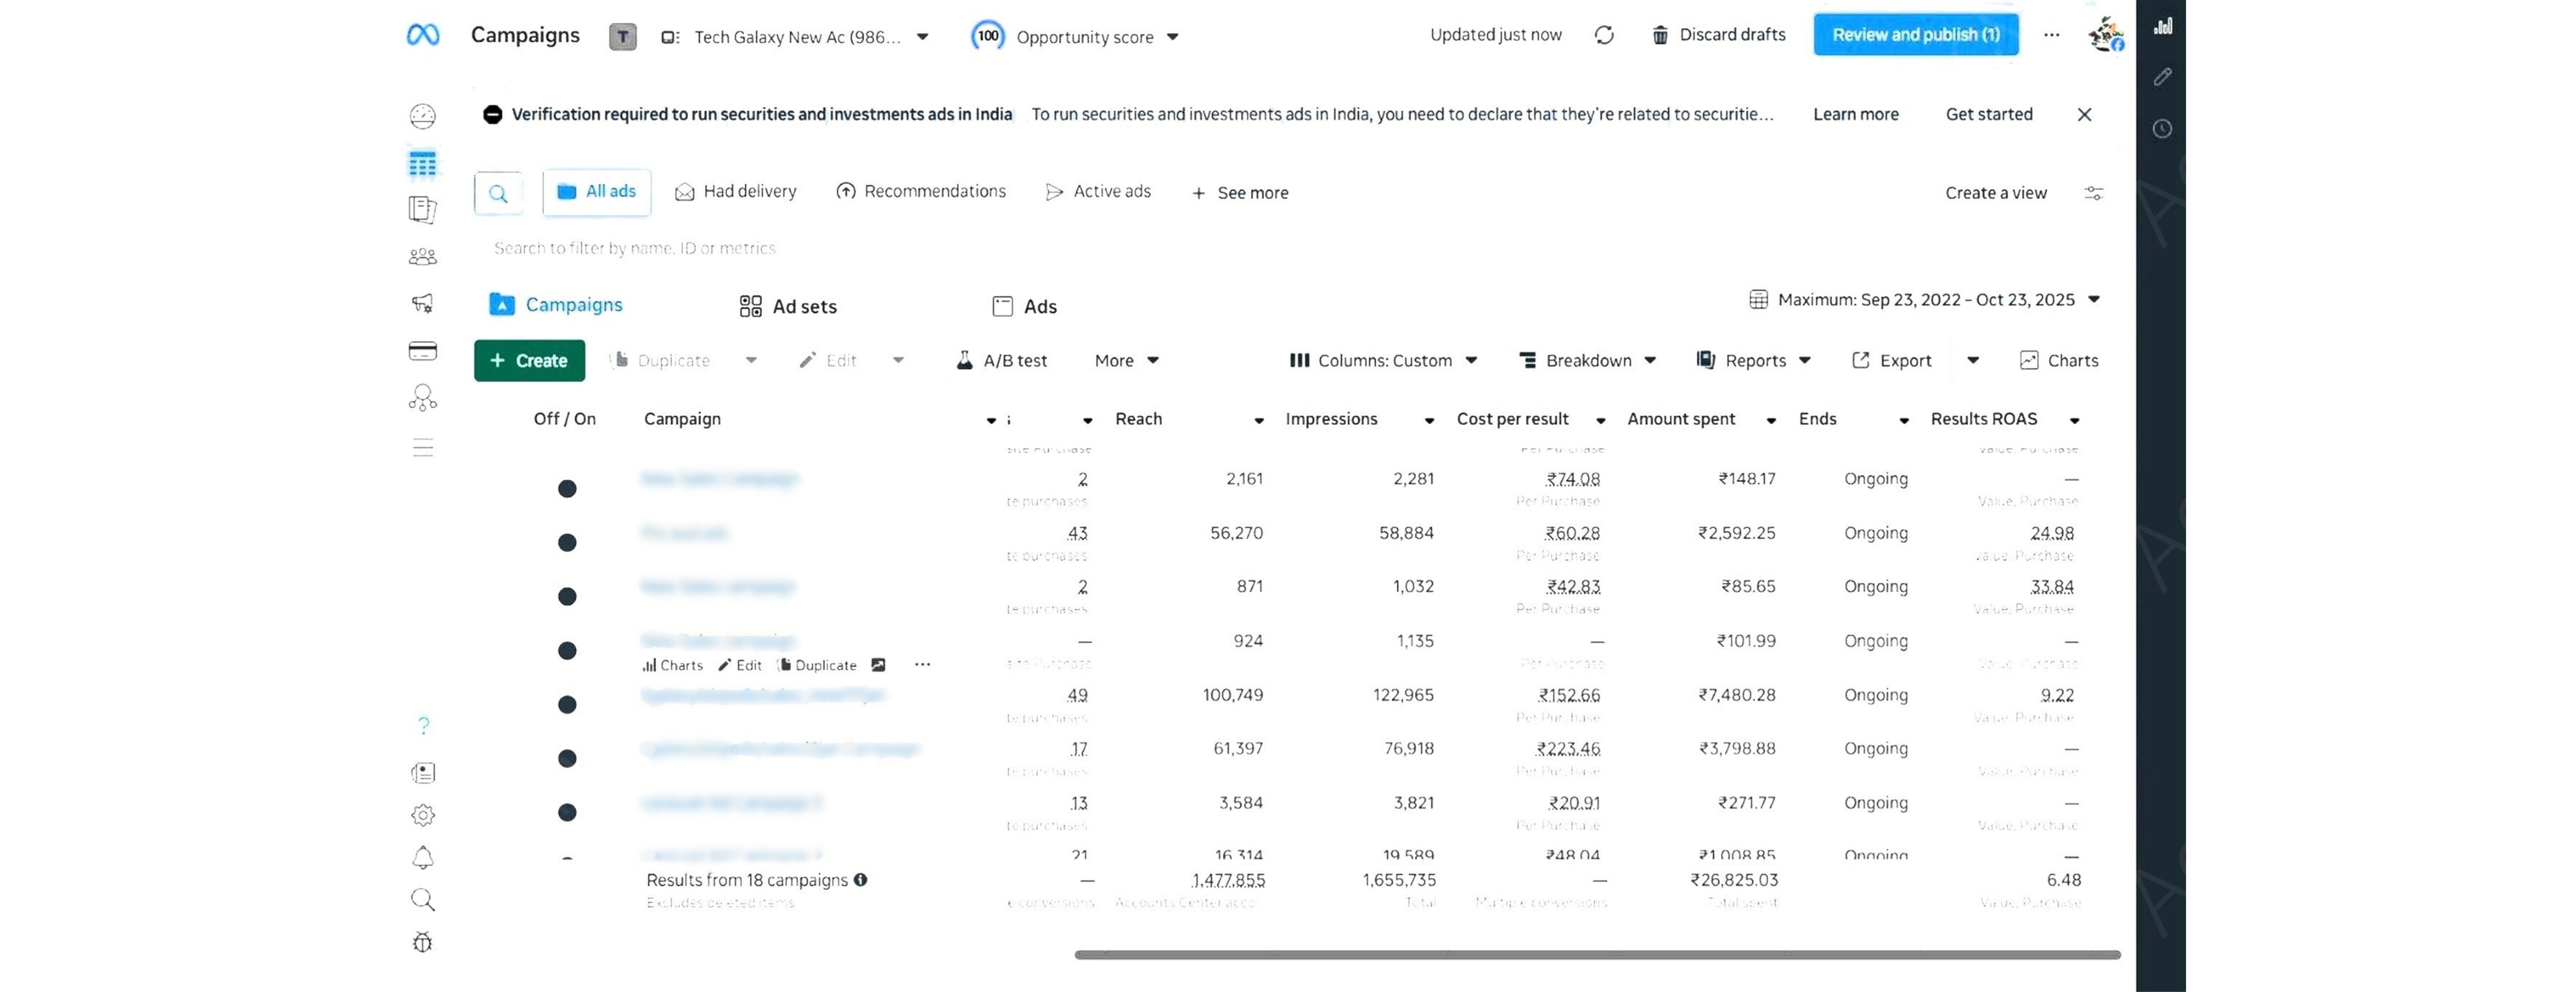
Task: Toggle the campaign with ₹2,592.25 spent
Action: [x=567, y=543]
